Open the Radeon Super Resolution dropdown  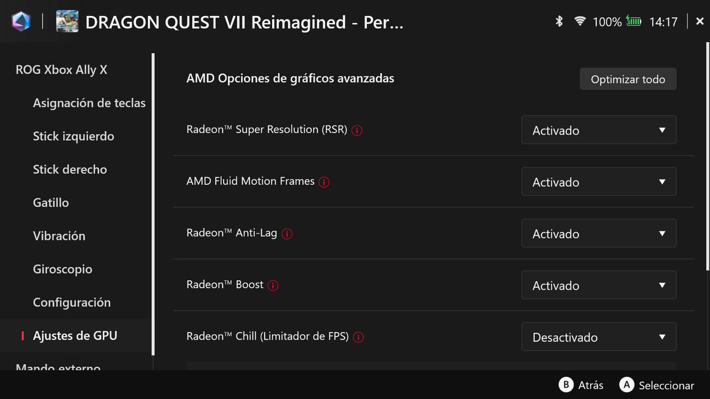(599, 130)
